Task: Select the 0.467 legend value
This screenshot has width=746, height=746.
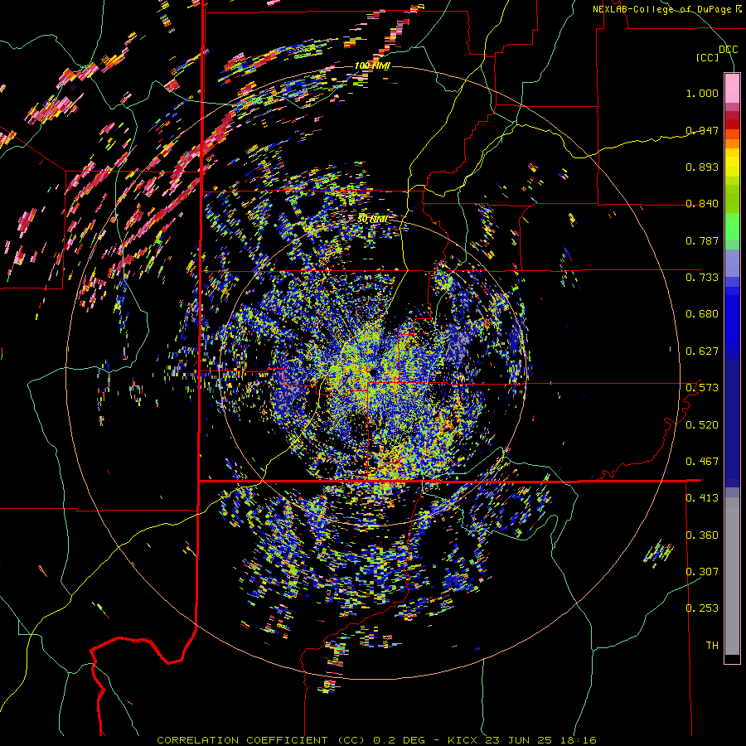Action: pos(702,462)
